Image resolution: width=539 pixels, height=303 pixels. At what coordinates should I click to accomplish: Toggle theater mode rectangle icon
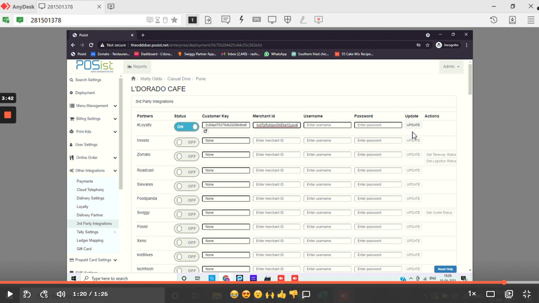click(x=490, y=294)
